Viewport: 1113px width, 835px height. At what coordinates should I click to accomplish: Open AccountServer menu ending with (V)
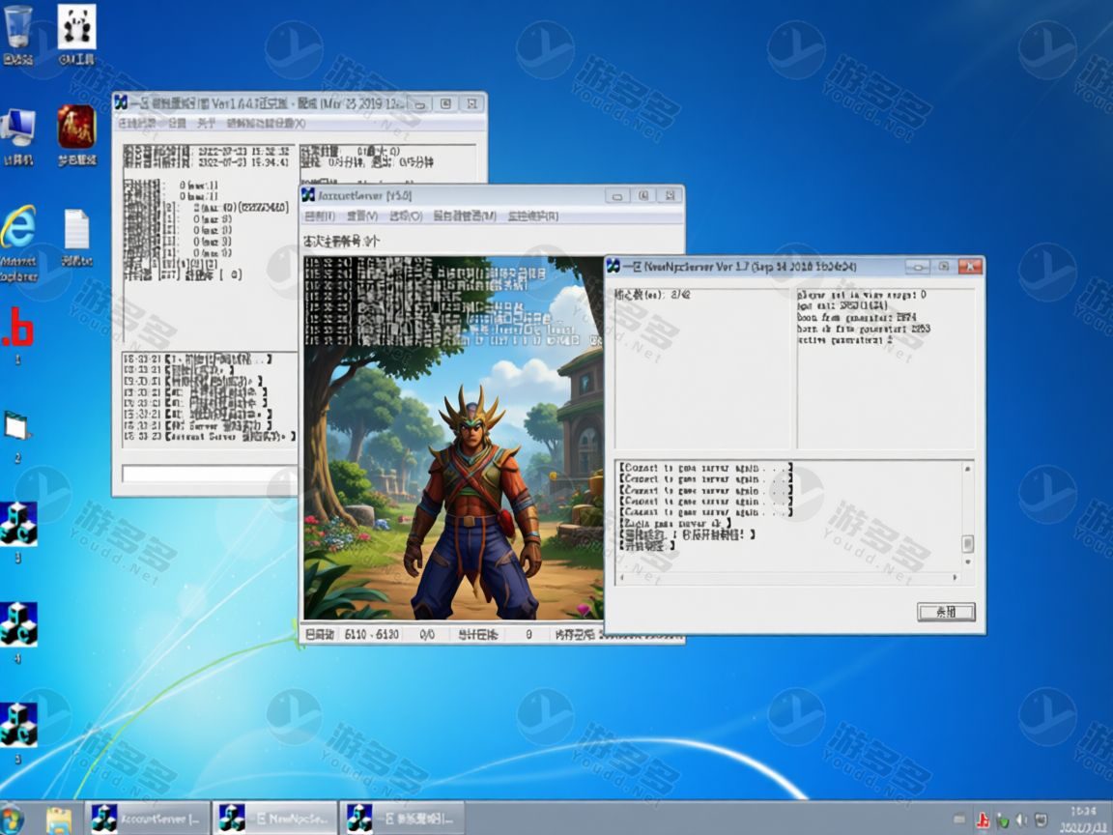[x=362, y=216]
